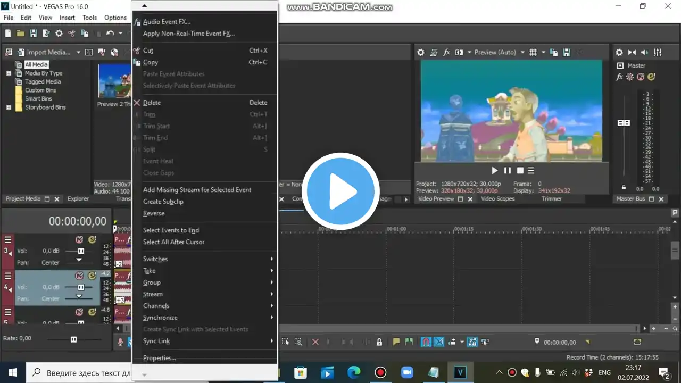The height and width of the screenshot is (383, 681).
Task: Stop playback in the preview window
Action: [520, 171]
